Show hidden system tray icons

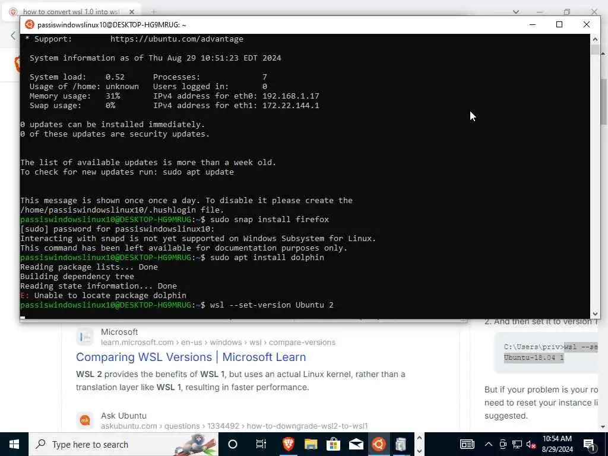click(x=489, y=444)
